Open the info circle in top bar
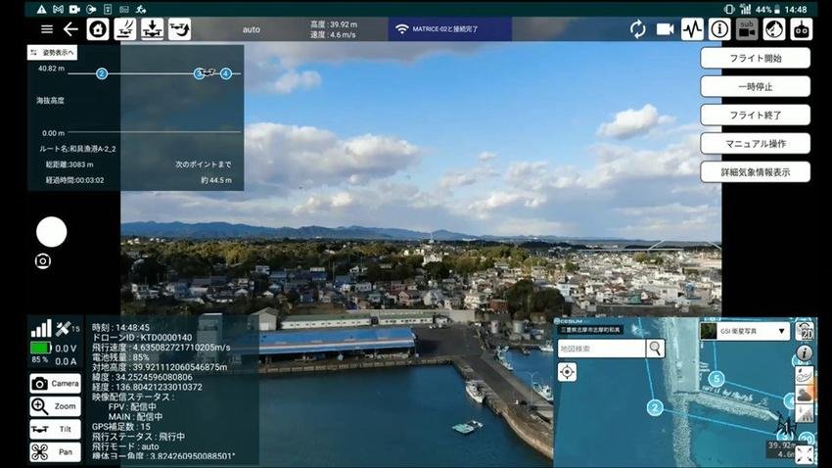 point(719,29)
